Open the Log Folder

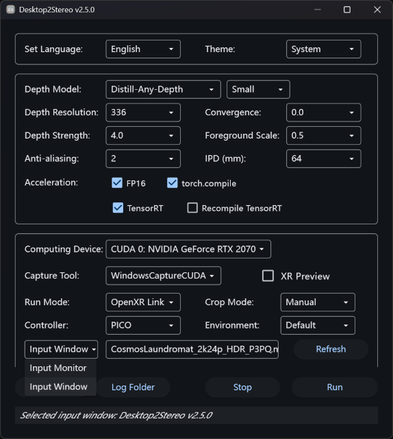point(133,387)
